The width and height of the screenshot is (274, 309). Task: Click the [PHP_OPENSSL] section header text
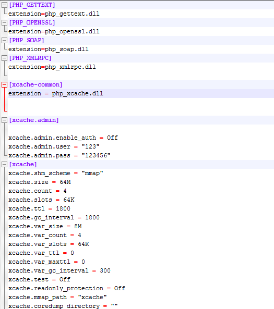pos(32,22)
